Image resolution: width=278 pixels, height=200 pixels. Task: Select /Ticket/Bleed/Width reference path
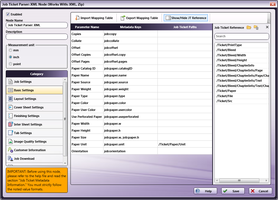[x=242, y=55]
